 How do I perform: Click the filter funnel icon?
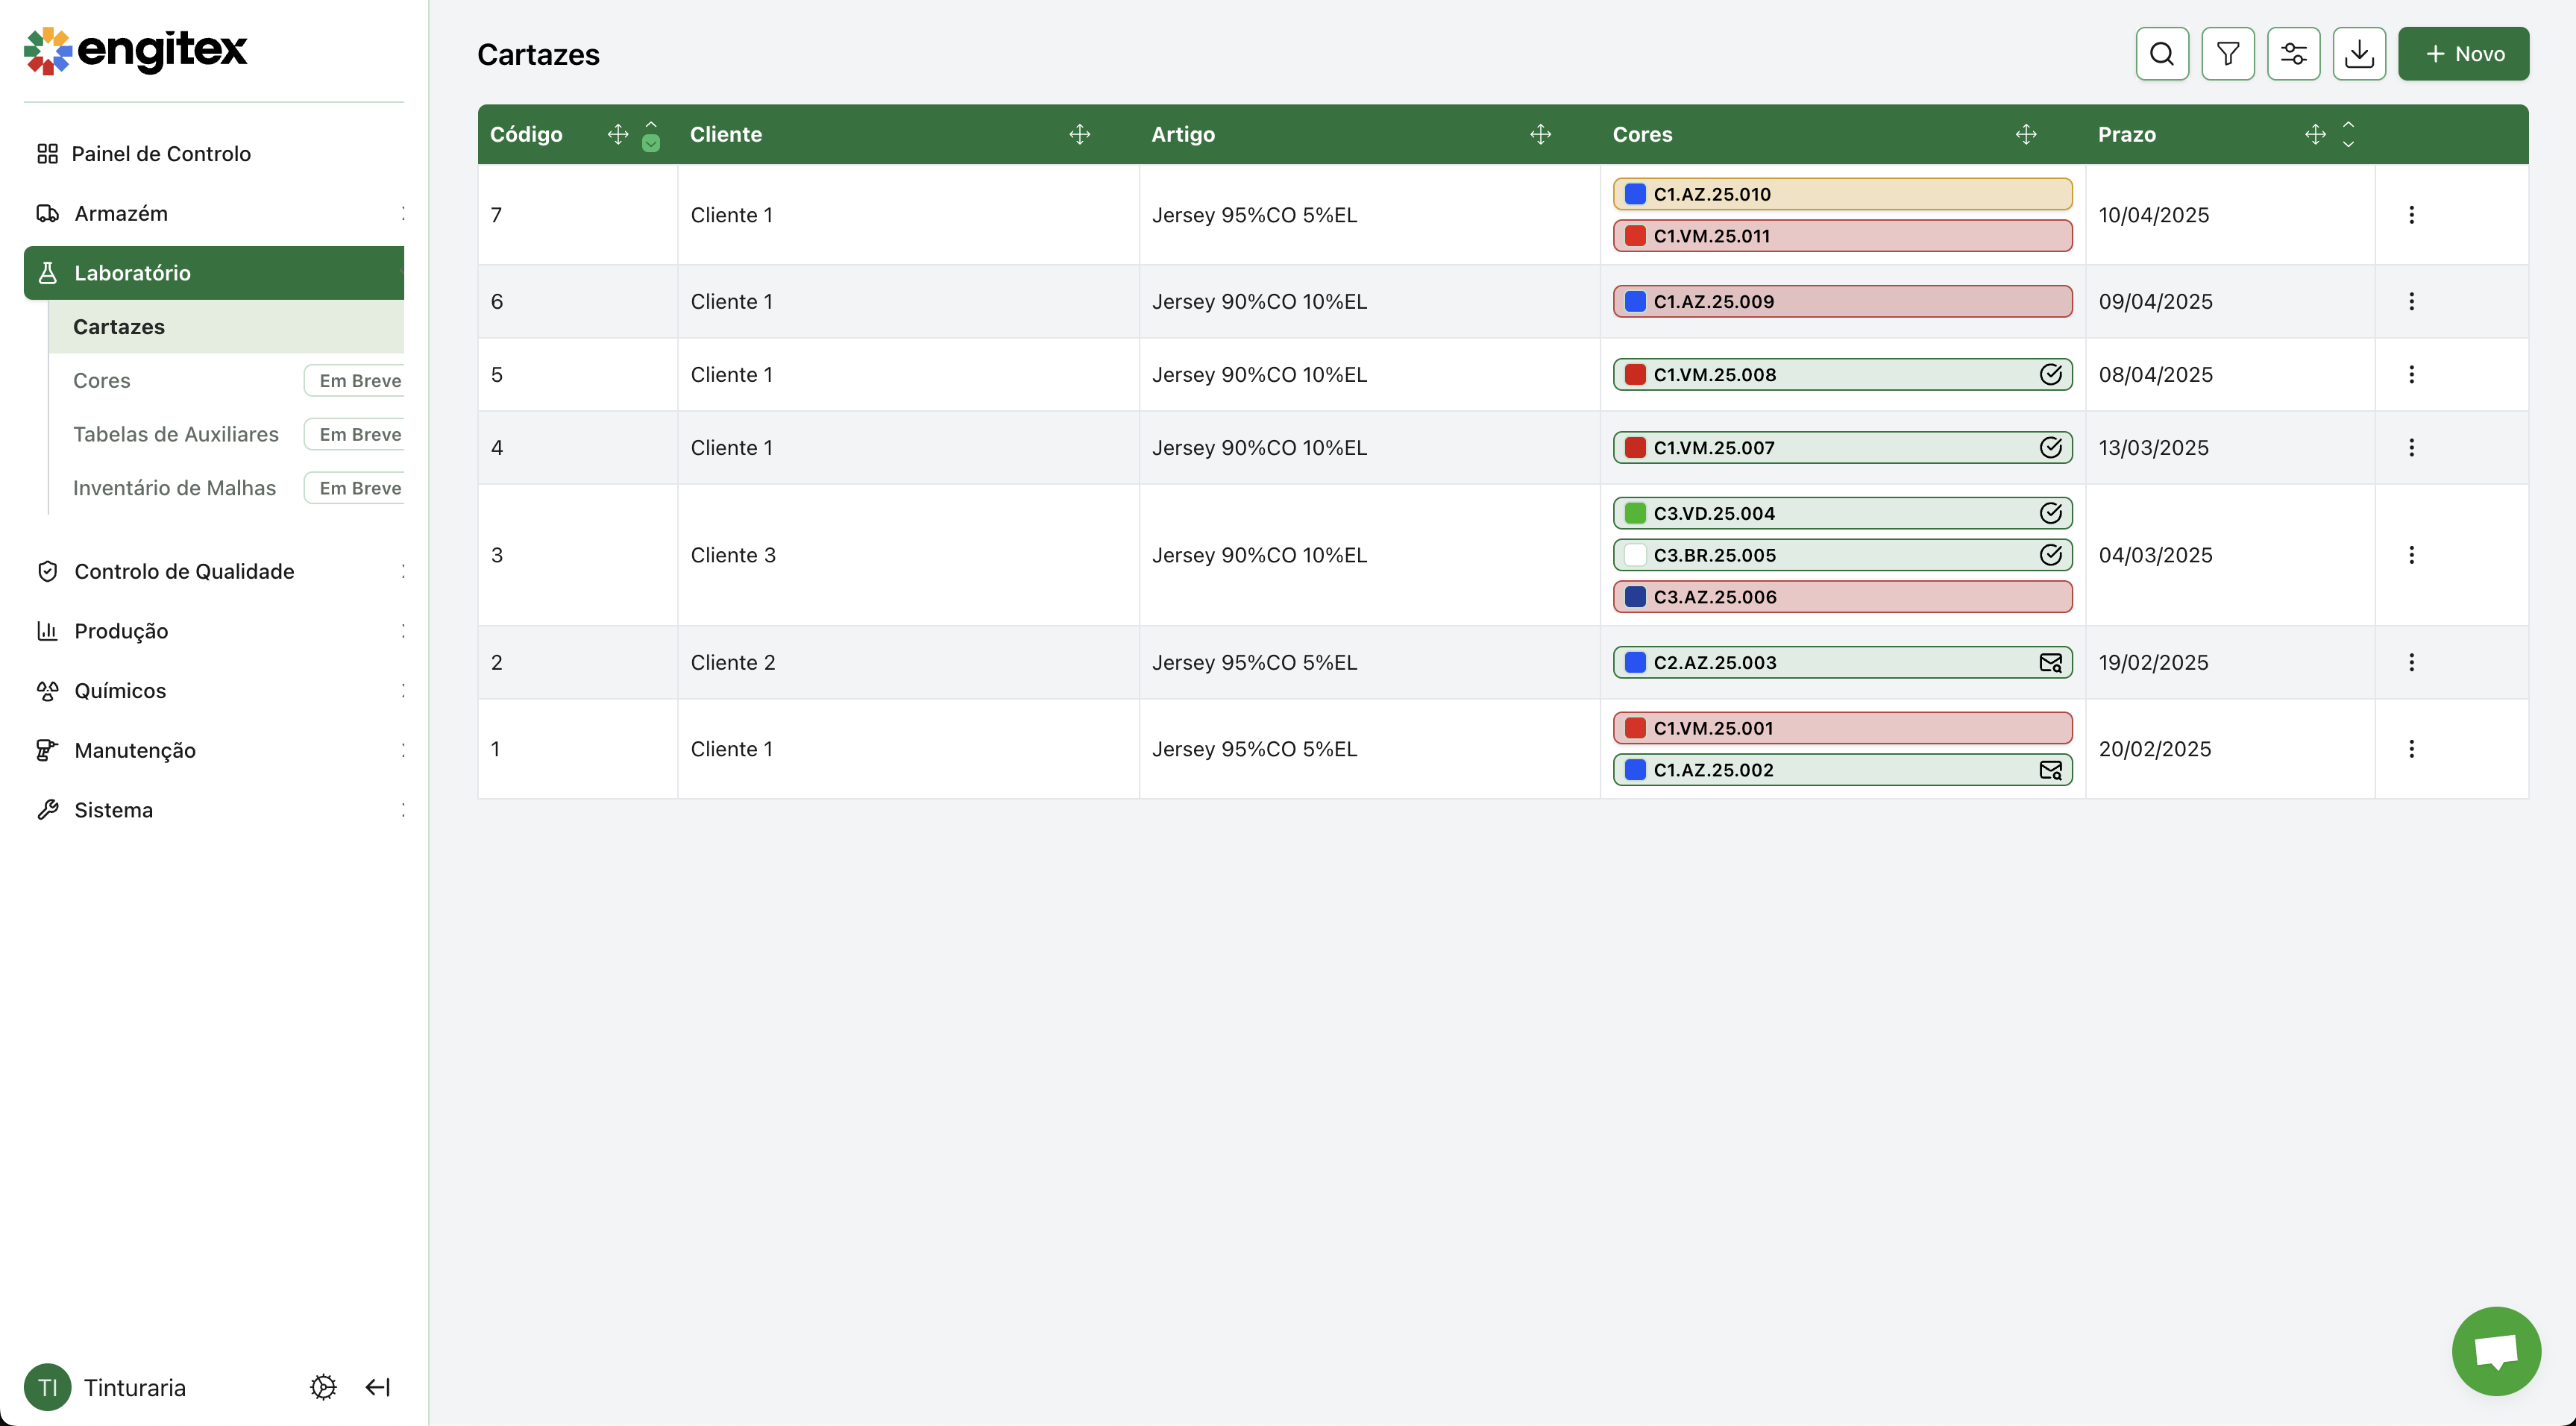[x=2227, y=54]
